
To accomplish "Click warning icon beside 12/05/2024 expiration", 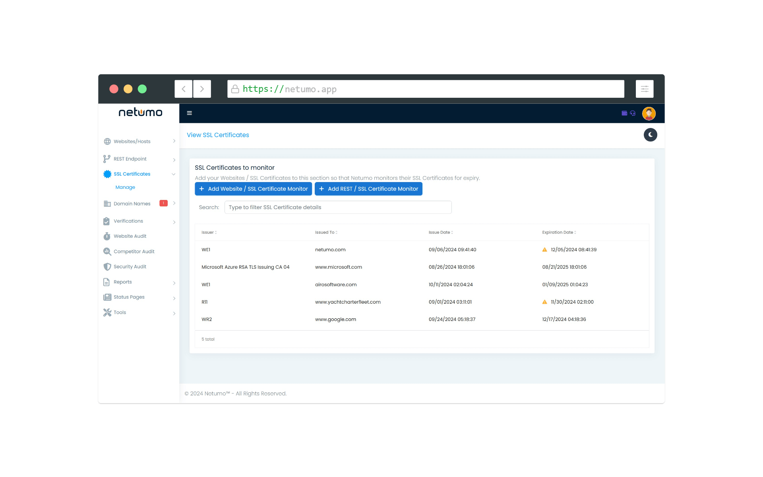I will (x=545, y=250).
